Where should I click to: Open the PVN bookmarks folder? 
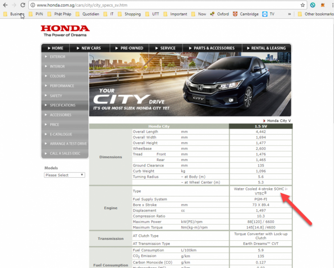36,14
